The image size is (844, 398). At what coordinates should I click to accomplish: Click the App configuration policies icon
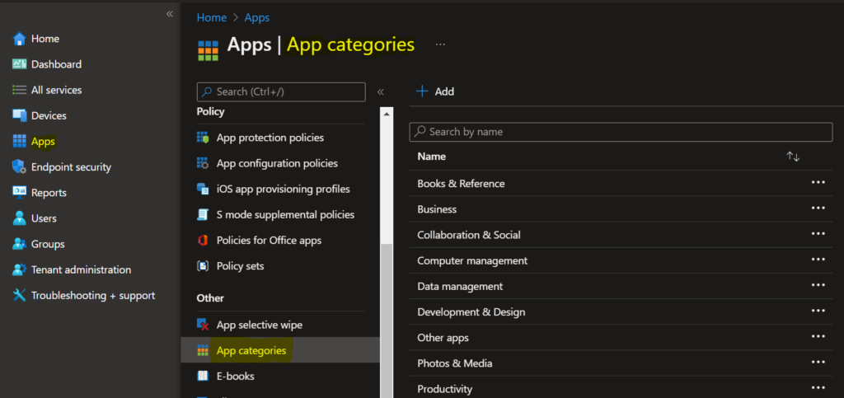coord(203,163)
